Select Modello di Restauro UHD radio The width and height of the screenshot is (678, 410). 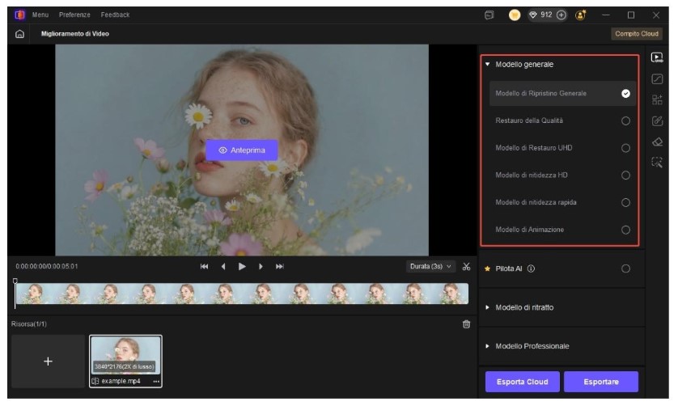point(625,148)
